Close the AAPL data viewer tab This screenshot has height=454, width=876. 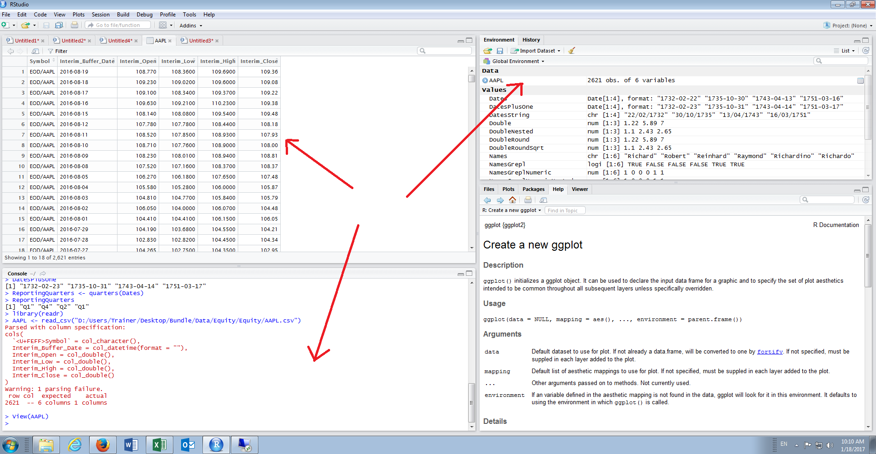point(170,41)
